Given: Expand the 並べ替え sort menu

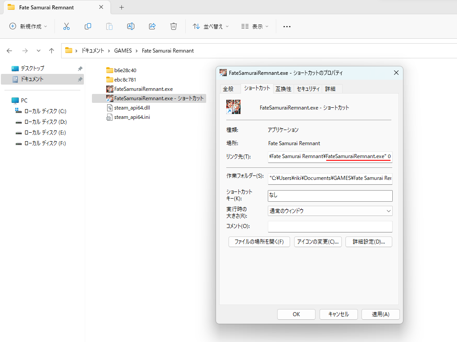Looking at the screenshot, I should point(211,26).
